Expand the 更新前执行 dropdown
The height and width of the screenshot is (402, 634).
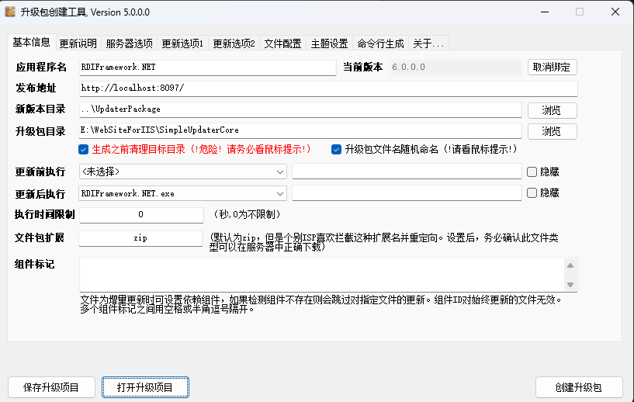279,172
